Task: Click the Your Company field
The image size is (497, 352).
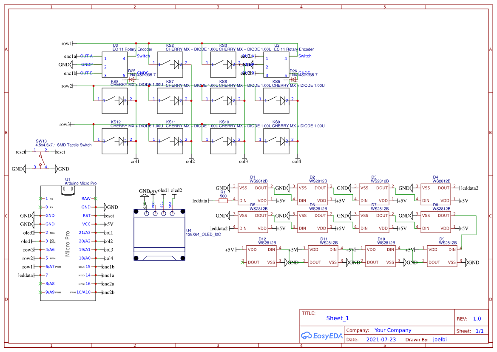Action: tap(393, 330)
